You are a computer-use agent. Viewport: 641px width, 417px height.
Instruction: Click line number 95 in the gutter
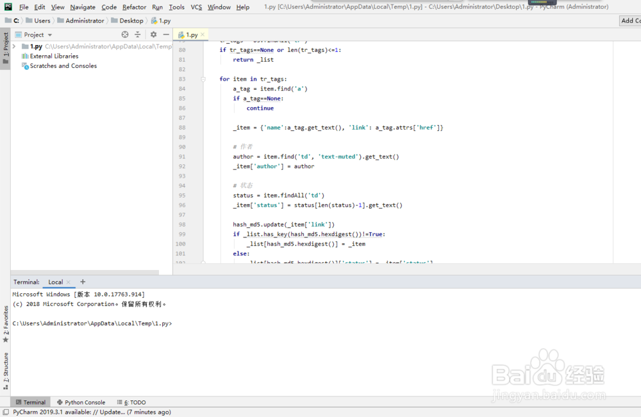click(x=182, y=196)
